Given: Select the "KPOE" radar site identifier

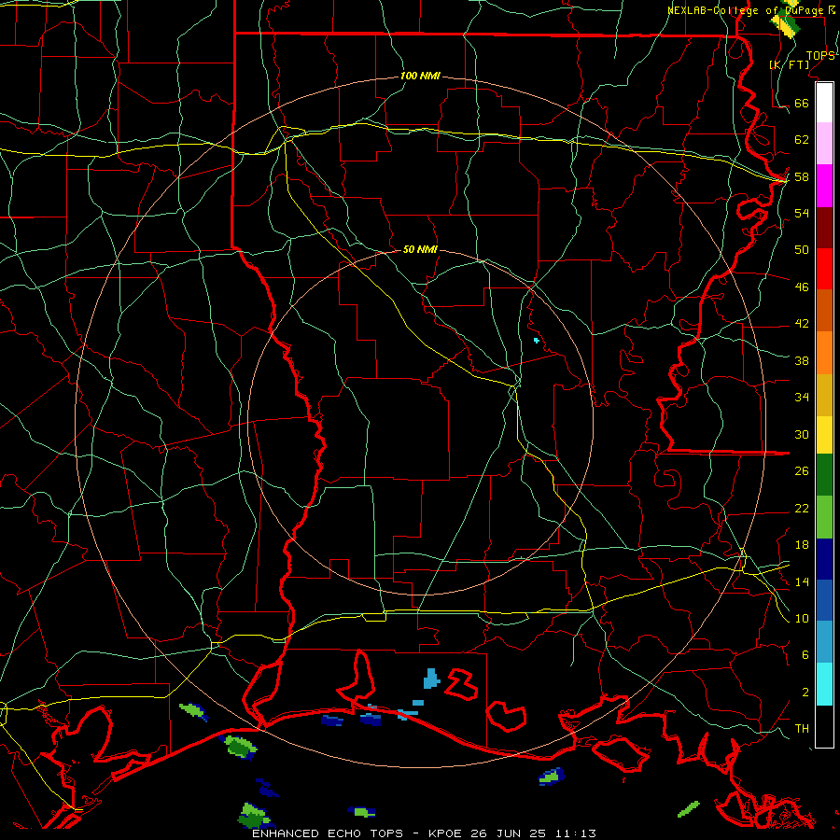Looking at the screenshot, I should click(446, 833).
